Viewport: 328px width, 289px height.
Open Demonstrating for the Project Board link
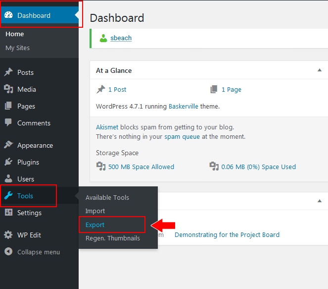coord(227,235)
